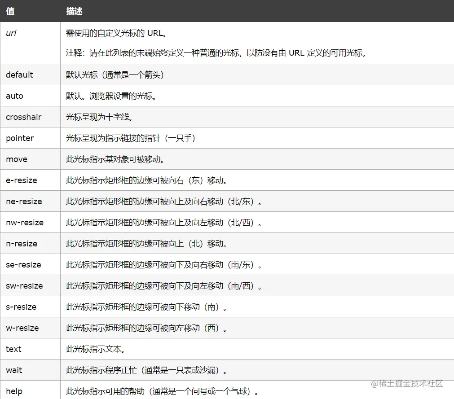Click description '默认光标（通常是一个箭头）'
Image resolution: width=454 pixels, height=399 pixels.
(115, 75)
